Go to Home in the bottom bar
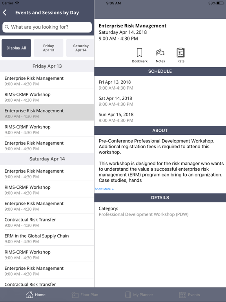Image resolution: width=226 pixels, height=302 pixels. point(36,295)
